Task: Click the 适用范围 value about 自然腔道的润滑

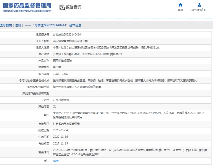Action: 77,87
